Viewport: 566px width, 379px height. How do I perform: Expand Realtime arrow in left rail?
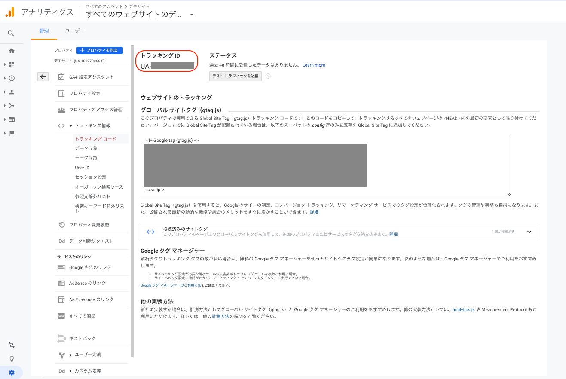click(5, 78)
